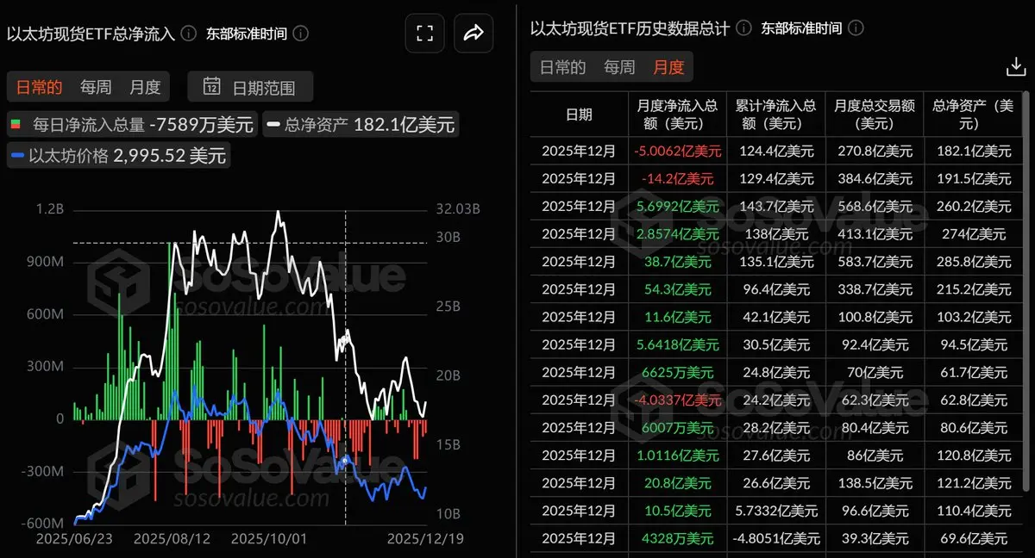Click calendar icon in 日期范围 button
The height and width of the screenshot is (558, 1035).
coord(211,86)
